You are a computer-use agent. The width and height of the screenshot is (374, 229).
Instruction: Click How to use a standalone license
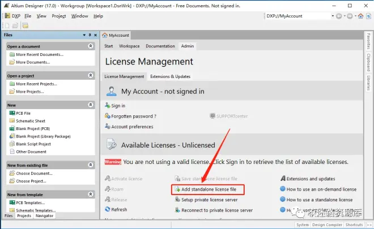click(320, 200)
